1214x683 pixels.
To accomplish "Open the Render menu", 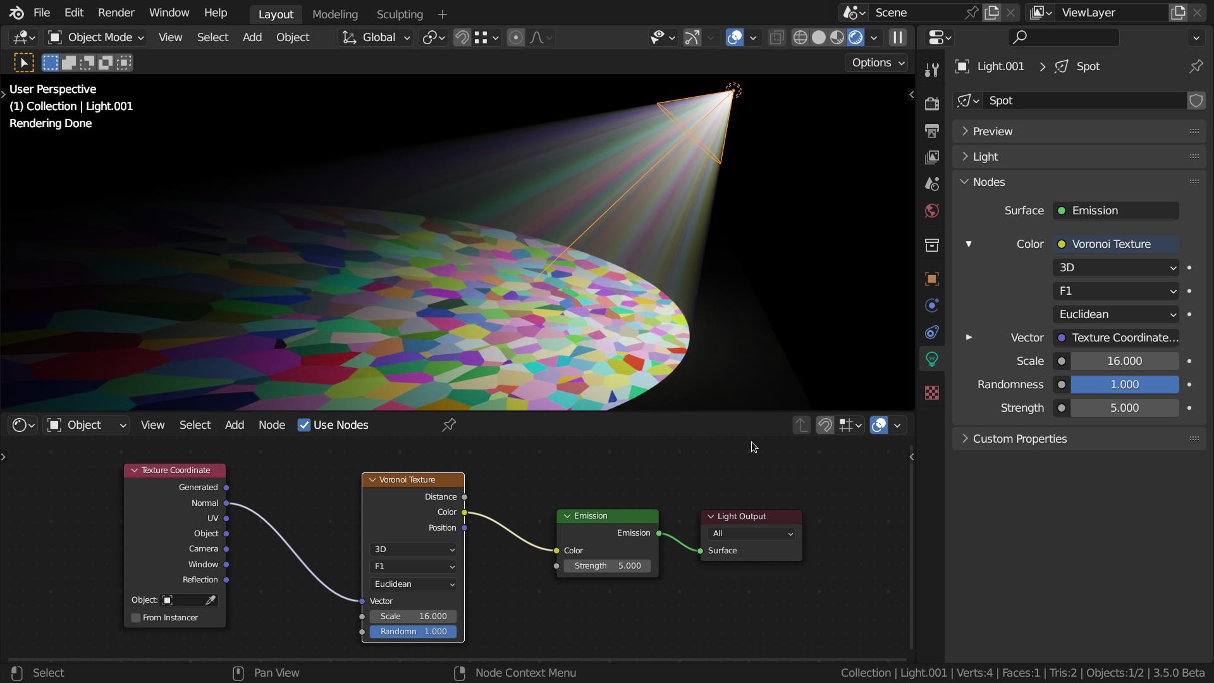I will tap(116, 13).
